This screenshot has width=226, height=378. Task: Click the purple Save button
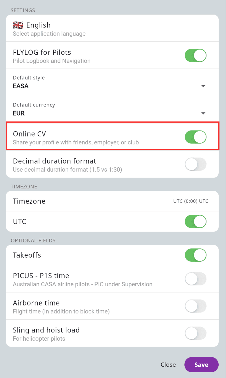pos(201,365)
